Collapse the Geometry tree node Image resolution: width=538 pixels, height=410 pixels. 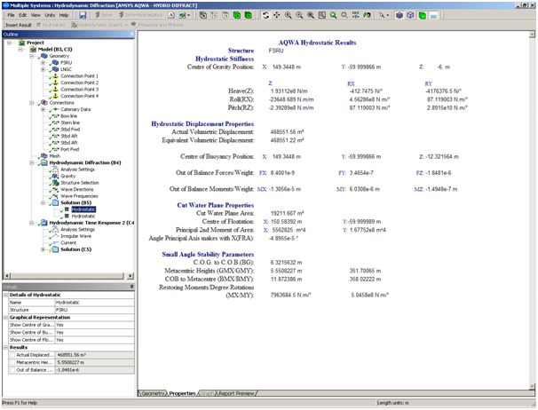point(33,56)
